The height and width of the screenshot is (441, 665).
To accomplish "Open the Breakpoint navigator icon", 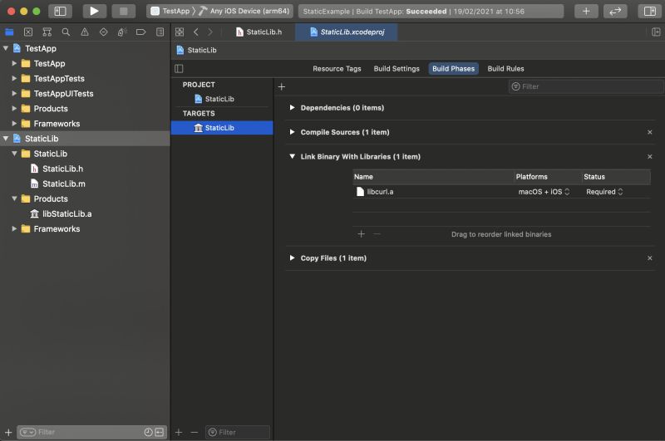I will point(140,32).
